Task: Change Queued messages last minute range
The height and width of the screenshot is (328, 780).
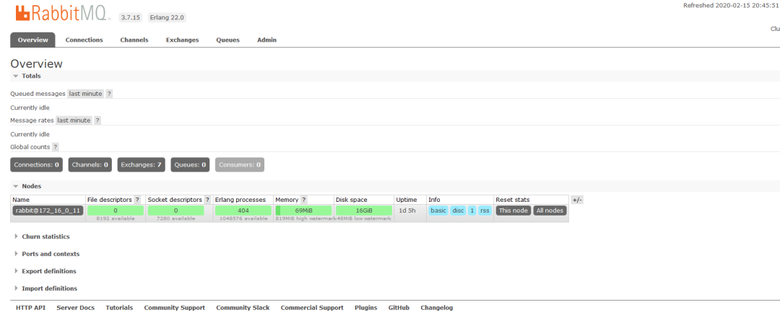Action: [x=85, y=94]
